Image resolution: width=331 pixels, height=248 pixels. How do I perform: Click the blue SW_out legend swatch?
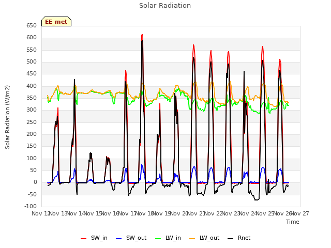[119, 239]
